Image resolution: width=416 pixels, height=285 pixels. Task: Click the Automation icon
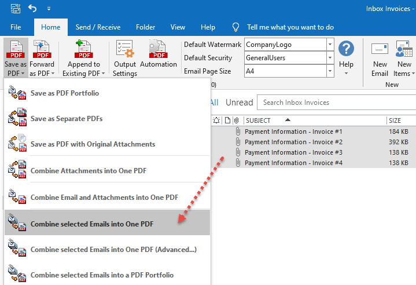158,51
